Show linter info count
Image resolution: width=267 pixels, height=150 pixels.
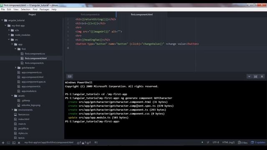pos(88,142)
